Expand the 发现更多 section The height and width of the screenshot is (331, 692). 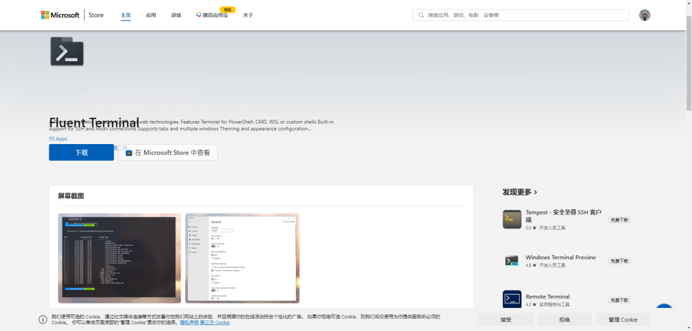click(x=520, y=192)
